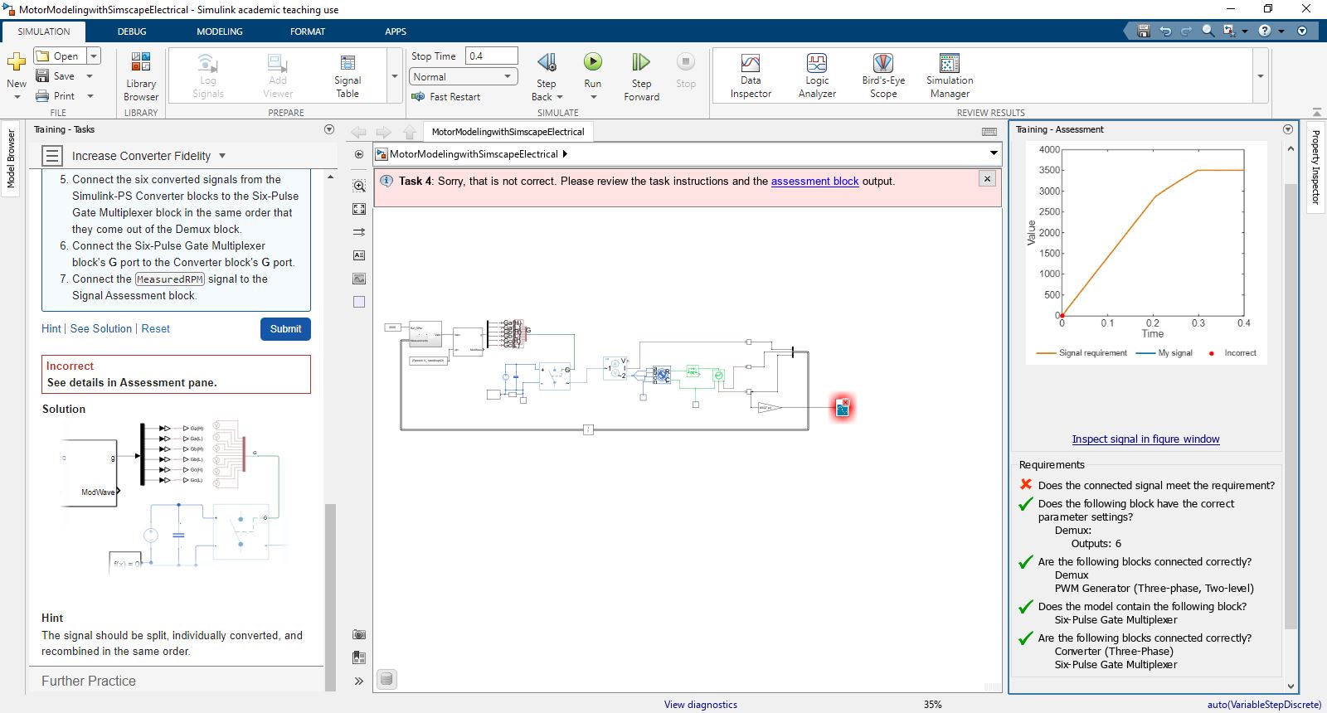Open the Data Inspector
The width and height of the screenshot is (1327, 713).
[751, 76]
